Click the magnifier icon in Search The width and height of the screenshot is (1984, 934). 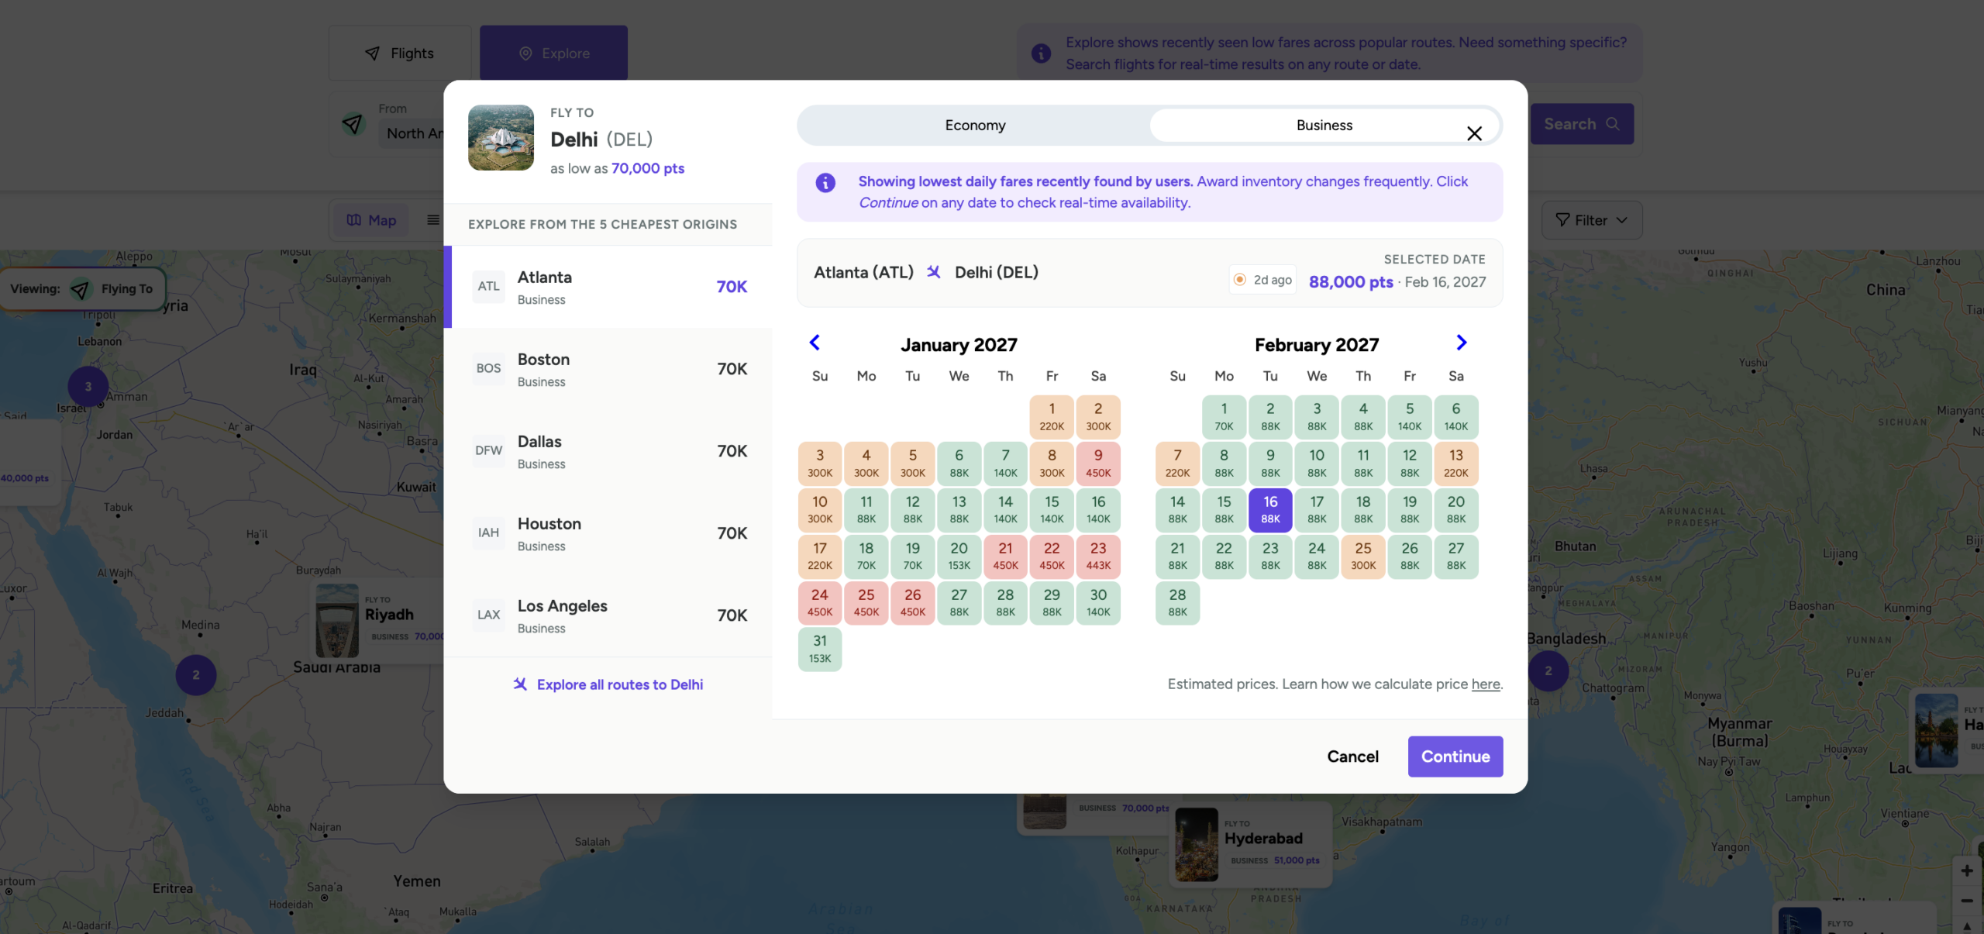pos(1613,124)
